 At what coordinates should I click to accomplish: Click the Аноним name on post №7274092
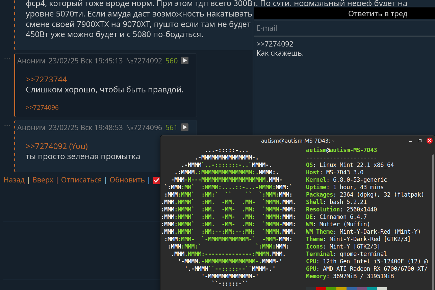[31, 61]
